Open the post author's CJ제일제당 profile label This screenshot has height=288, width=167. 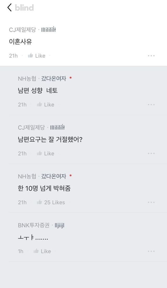pyautogui.click(x=22, y=30)
